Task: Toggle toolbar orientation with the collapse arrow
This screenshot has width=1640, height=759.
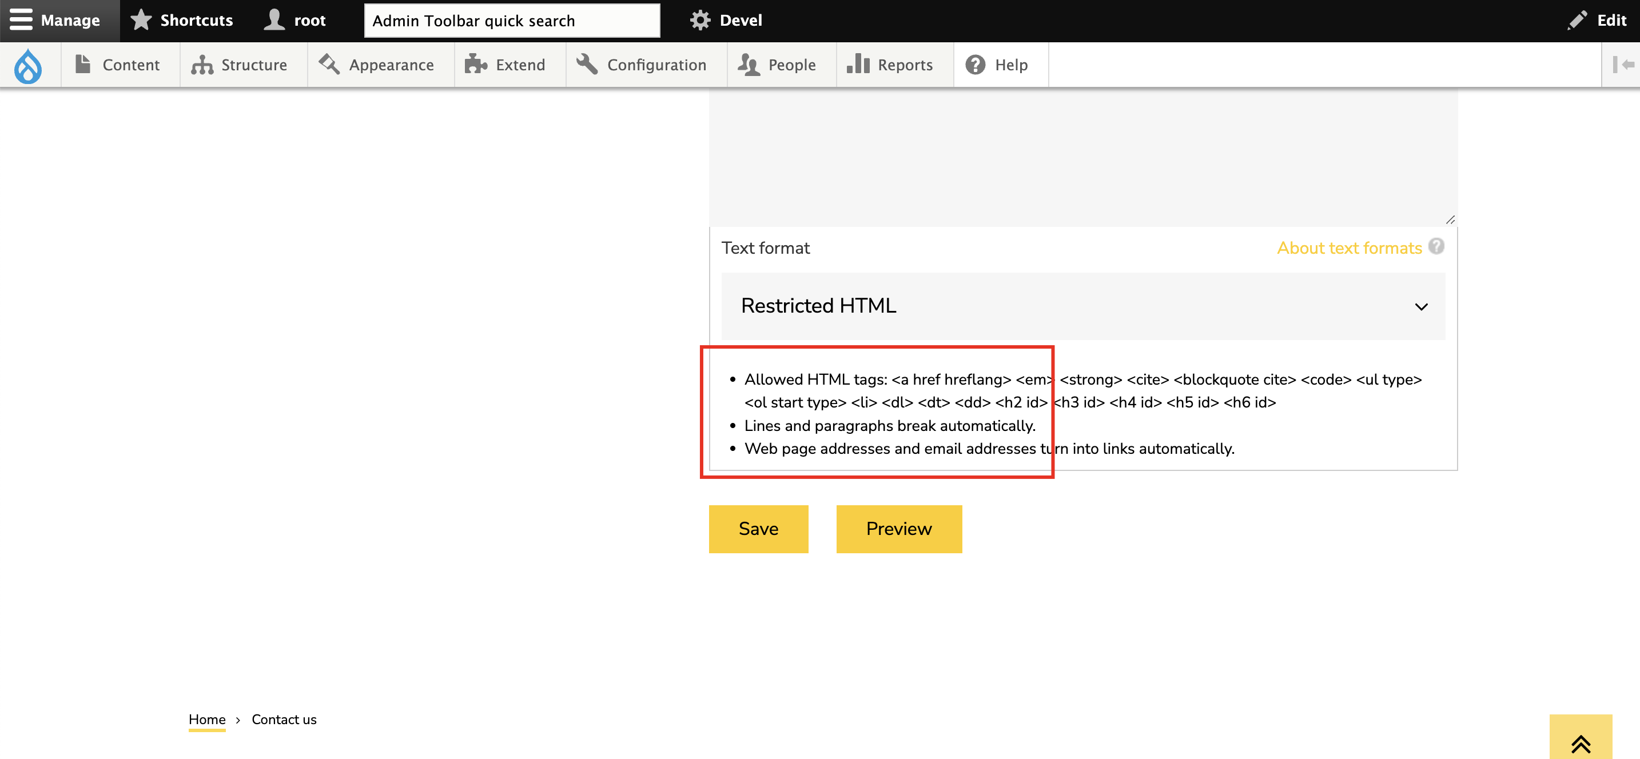Action: pyautogui.click(x=1623, y=64)
